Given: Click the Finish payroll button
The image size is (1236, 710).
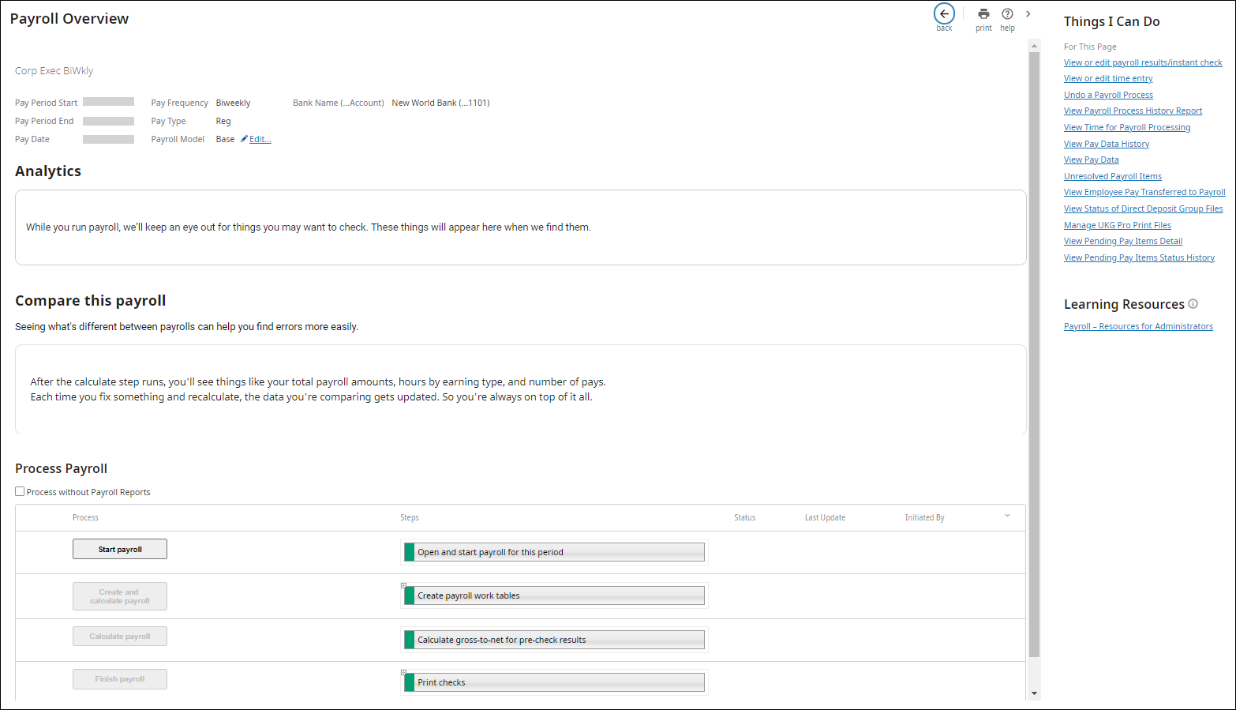Looking at the screenshot, I should (120, 679).
